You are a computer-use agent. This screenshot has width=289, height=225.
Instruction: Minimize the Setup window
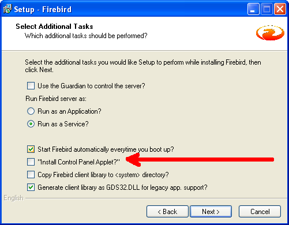tap(253, 9)
